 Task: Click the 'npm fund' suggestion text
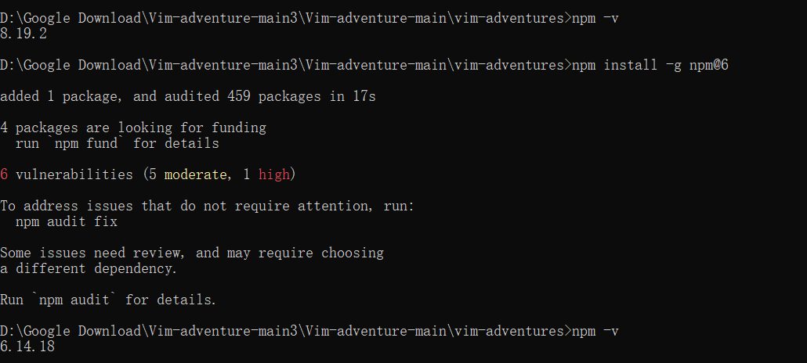[x=86, y=143]
